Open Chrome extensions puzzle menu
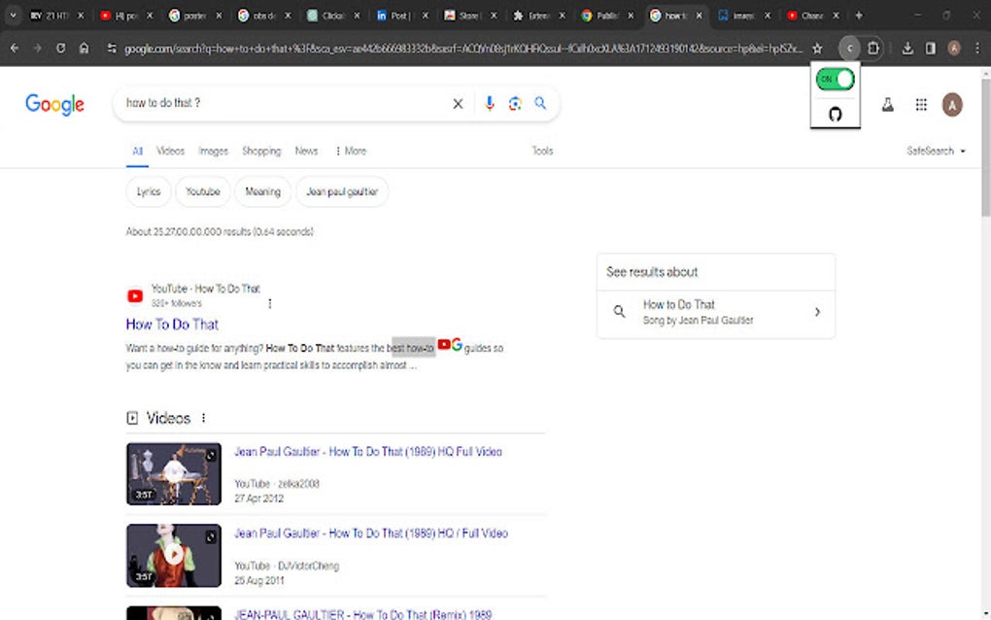The width and height of the screenshot is (991, 620). point(872,48)
